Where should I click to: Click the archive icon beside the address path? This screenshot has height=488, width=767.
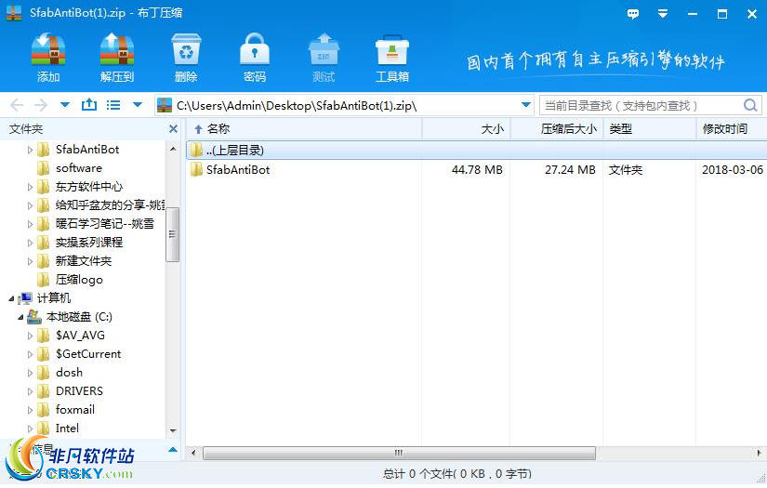(x=165, y=105)
